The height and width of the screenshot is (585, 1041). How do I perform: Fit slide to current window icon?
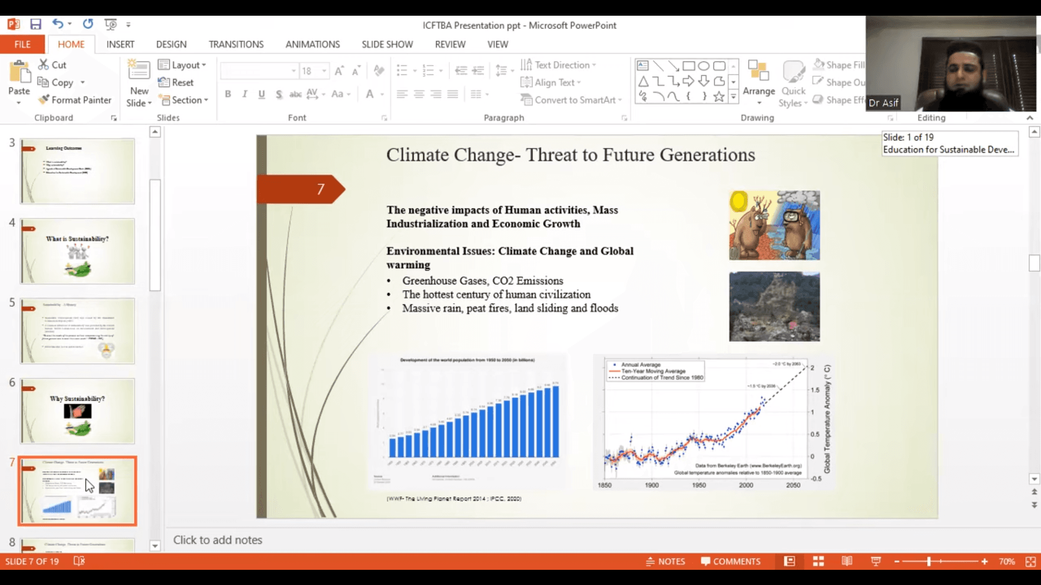click(x=1031, y=561)
